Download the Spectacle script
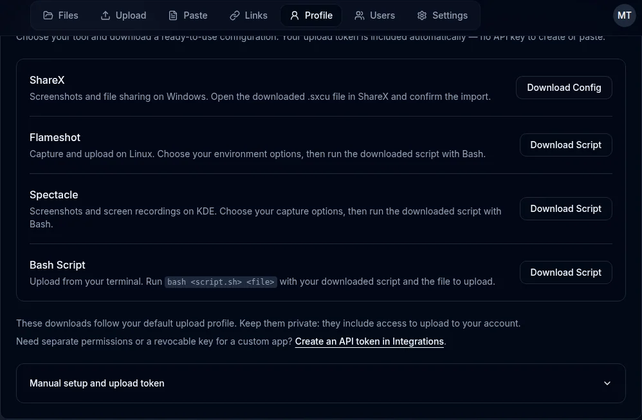 tap(566, 209)
